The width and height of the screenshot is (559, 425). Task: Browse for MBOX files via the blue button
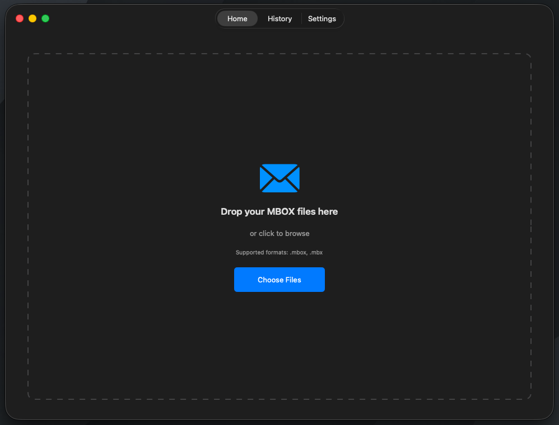pos(279,280)
